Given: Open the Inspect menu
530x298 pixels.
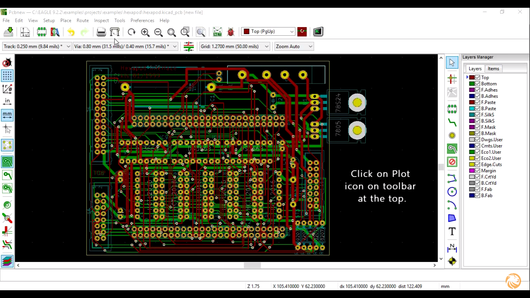Looking at the screenshot, I should [x=101, y=21].
